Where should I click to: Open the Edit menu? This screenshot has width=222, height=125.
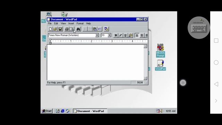56,23
